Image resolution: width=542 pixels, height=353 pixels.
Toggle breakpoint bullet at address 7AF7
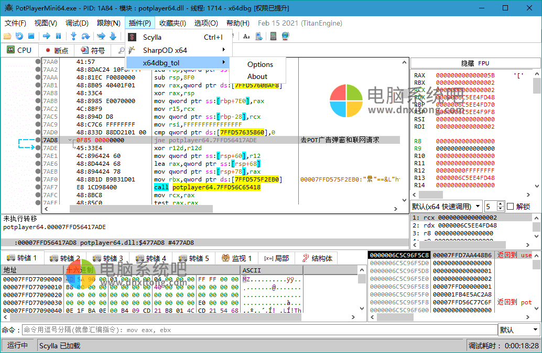[x=38, y=187]
